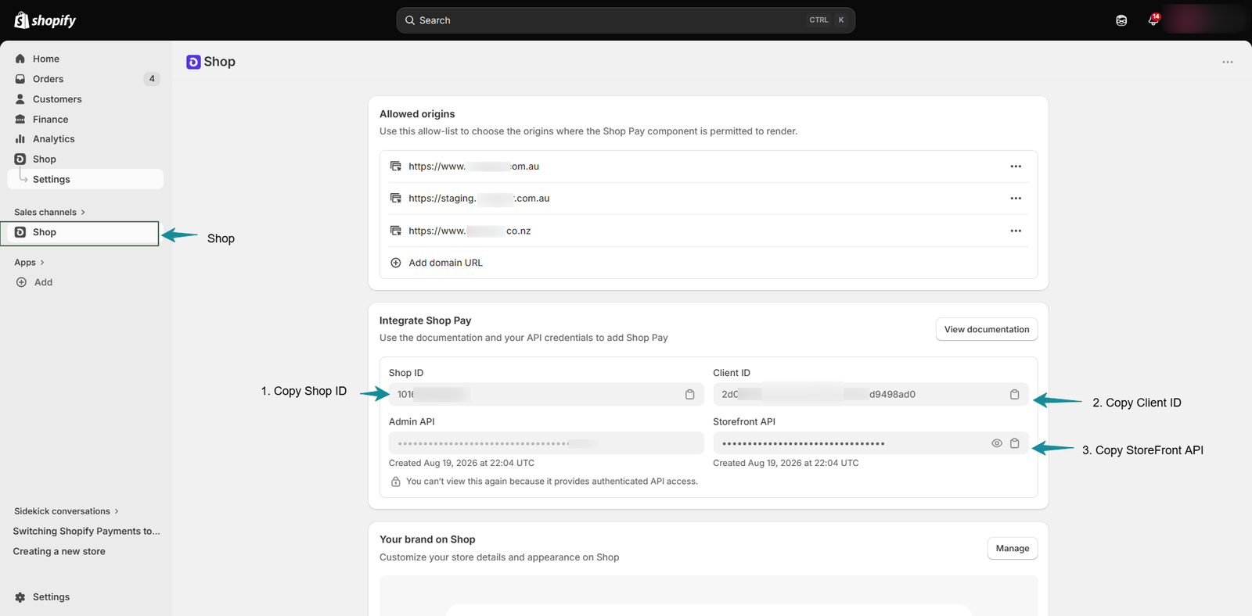Screen dimensions: 1252x616
Task: Open 'Switching Shopify Payments to...' conversation
Action: (86, 532)
